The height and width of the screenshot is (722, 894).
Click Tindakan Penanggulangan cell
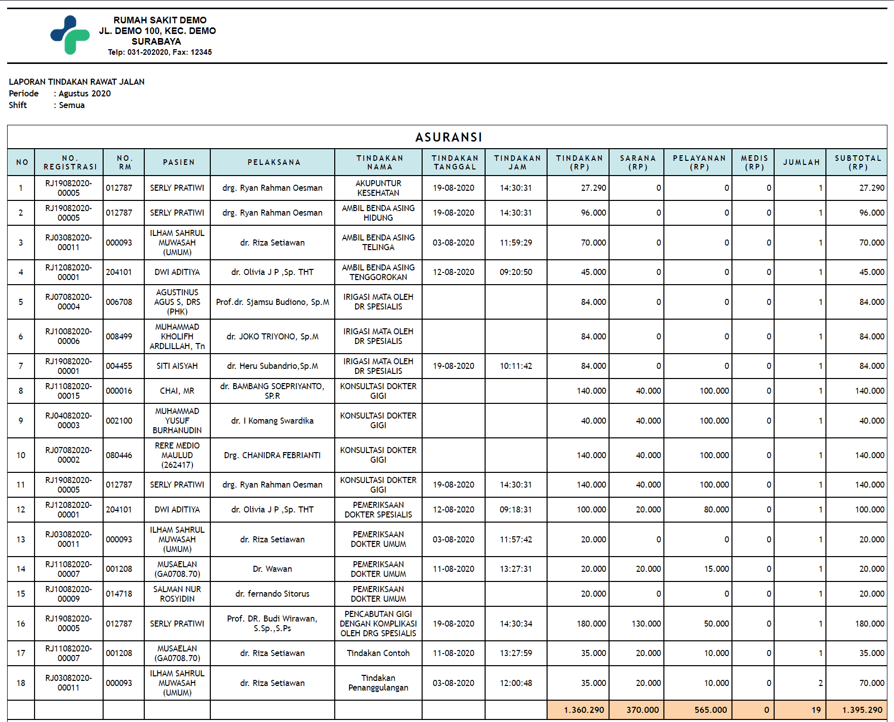(x=378, y=682)
